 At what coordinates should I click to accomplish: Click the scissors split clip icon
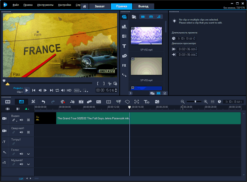click(x=110, y=83)
